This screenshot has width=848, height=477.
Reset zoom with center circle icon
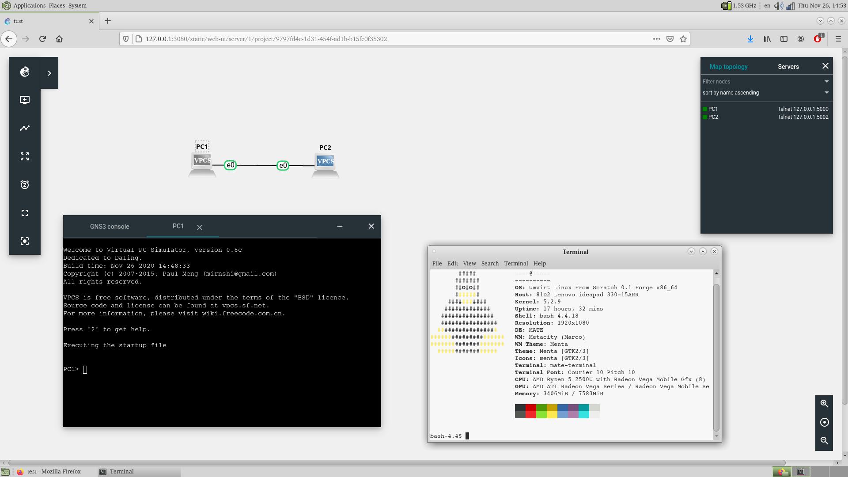click(824, 422)
